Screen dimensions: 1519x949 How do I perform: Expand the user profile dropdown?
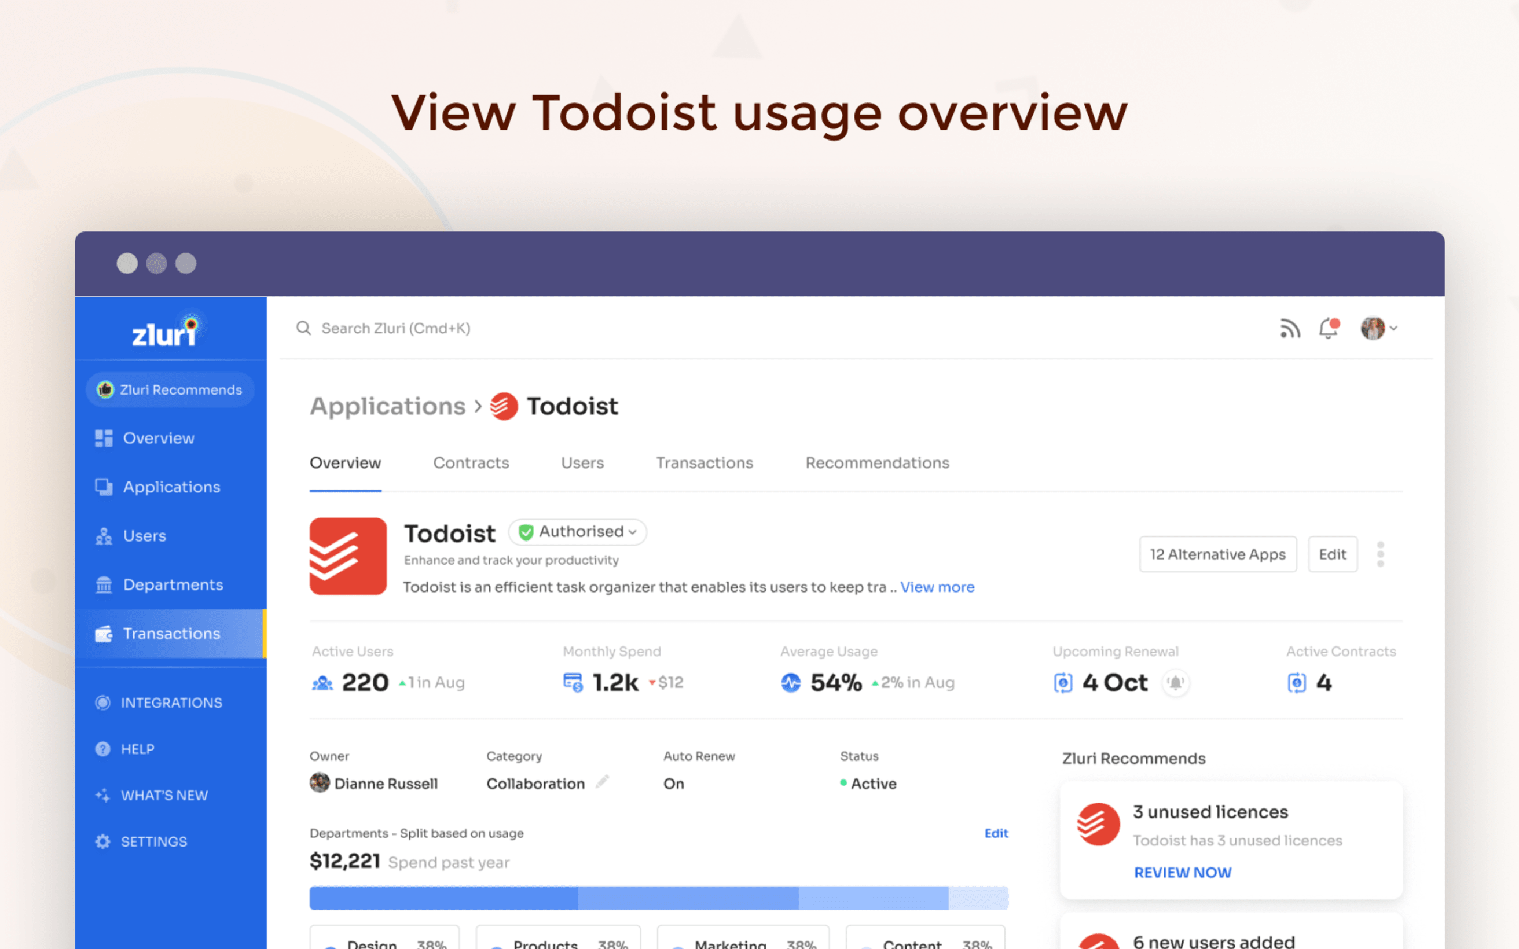(1380, 327)
